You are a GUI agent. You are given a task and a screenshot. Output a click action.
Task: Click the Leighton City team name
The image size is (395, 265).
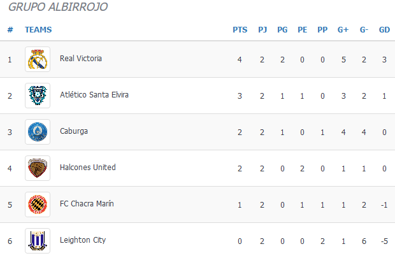(83, 240)
